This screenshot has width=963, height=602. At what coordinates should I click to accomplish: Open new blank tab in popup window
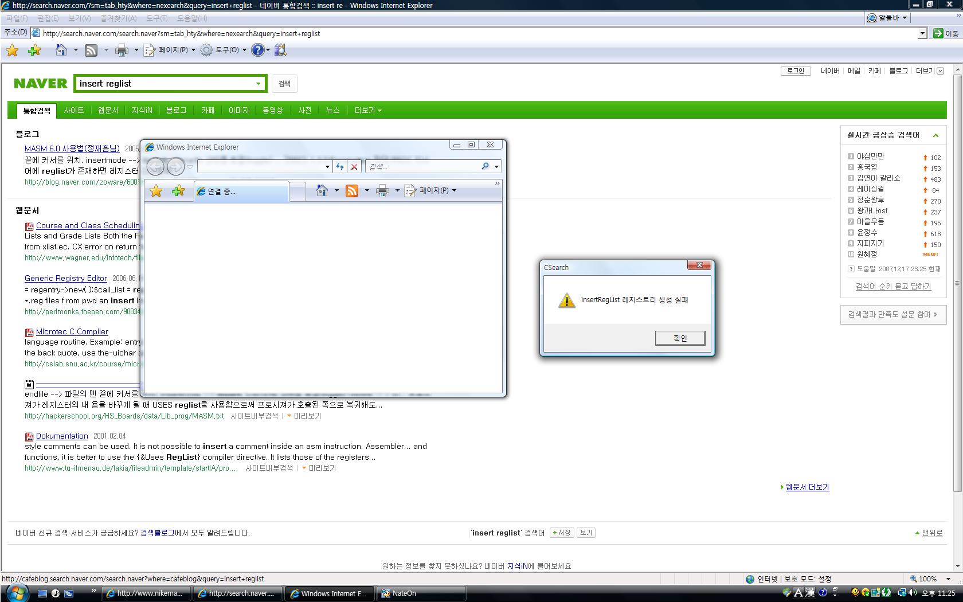click(x=297, y=191)
